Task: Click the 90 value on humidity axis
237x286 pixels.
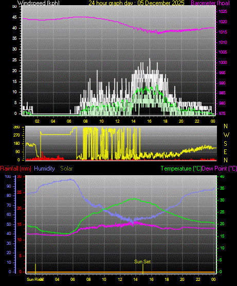Action: tap(9, 186)
